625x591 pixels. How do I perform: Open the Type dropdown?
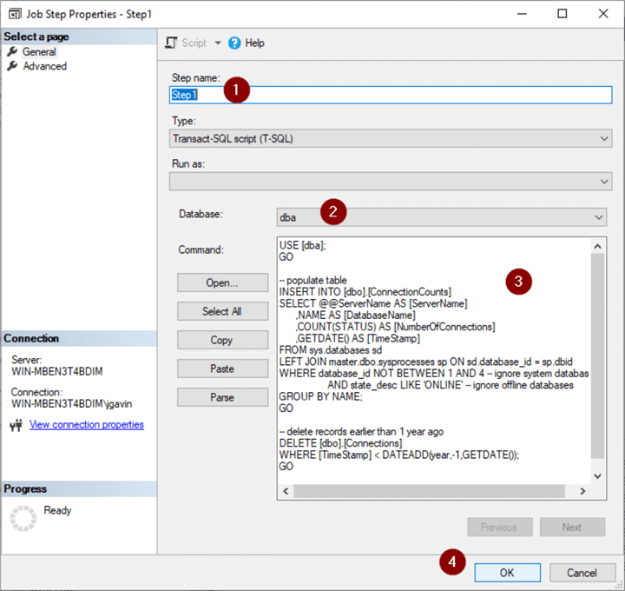(391, 138)
